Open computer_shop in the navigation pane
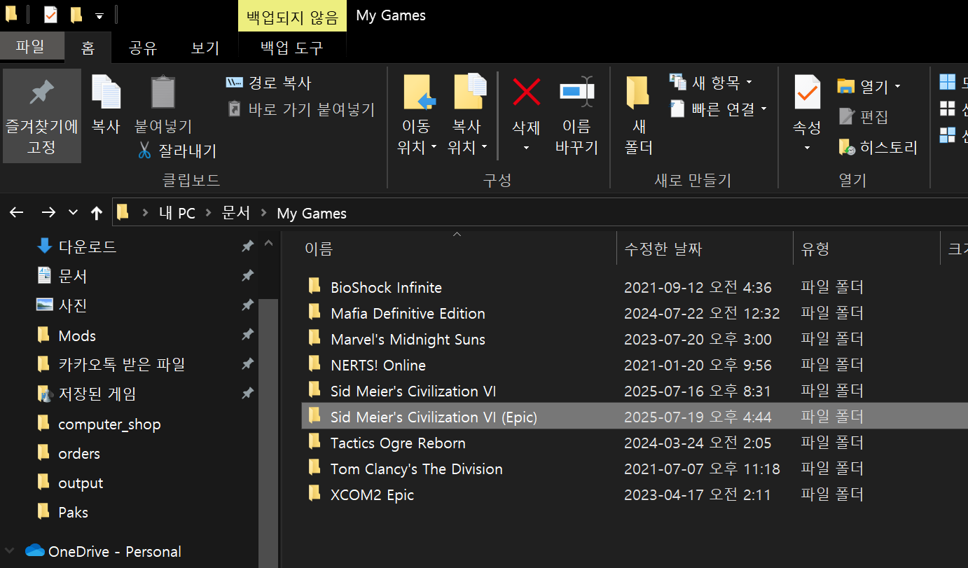Image resolution: width=968 pixels, height=568 pixels. 109,424
